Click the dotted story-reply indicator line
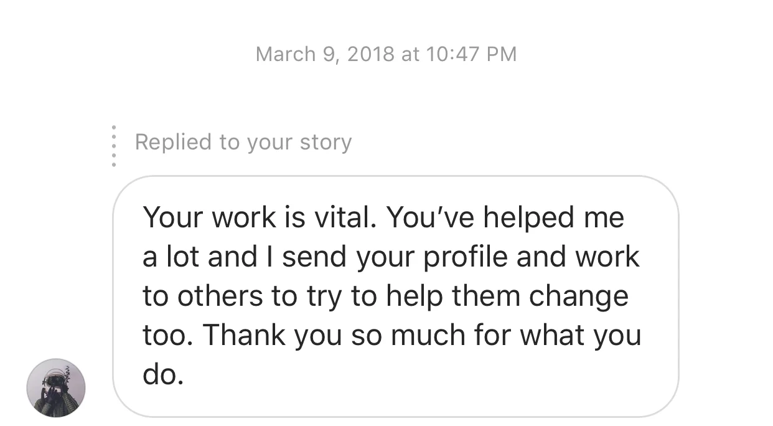The height and width of the screenshot is (426, 773). pos(113,146)
